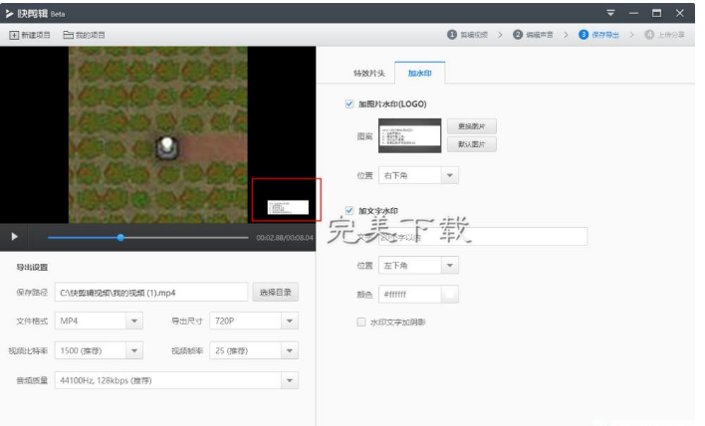Expand image watermark position 右下角 dropdown
This screenshot has height=426, width=705.
[x=449, y=175]
